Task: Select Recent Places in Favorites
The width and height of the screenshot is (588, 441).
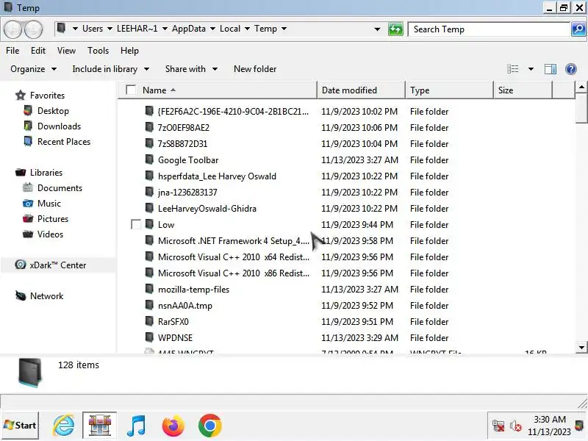Action: (64, 142)
